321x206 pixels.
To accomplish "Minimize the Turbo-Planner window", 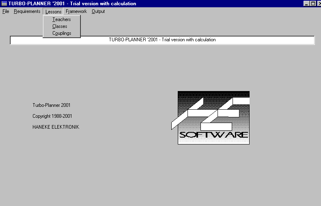I will click(306, 4).
